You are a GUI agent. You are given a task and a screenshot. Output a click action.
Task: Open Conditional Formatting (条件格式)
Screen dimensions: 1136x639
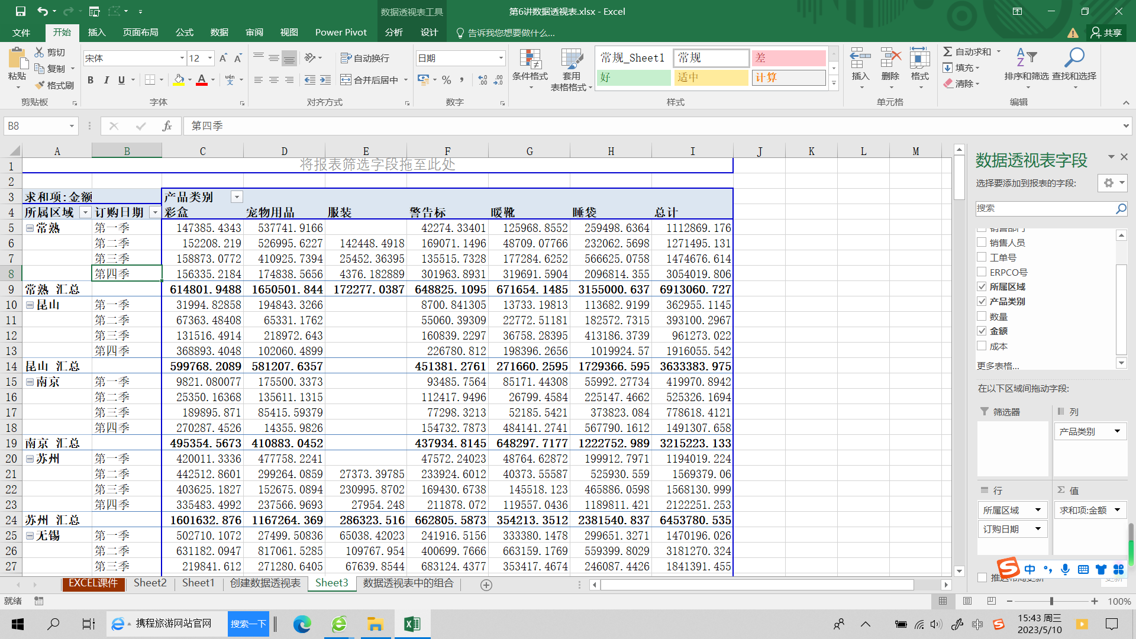coord(530,69)
